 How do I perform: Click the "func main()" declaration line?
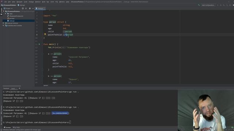51,44
